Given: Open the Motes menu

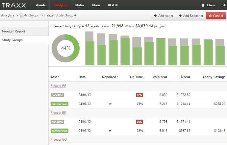Looking at the screenshot, I should (x=80, y=5).
